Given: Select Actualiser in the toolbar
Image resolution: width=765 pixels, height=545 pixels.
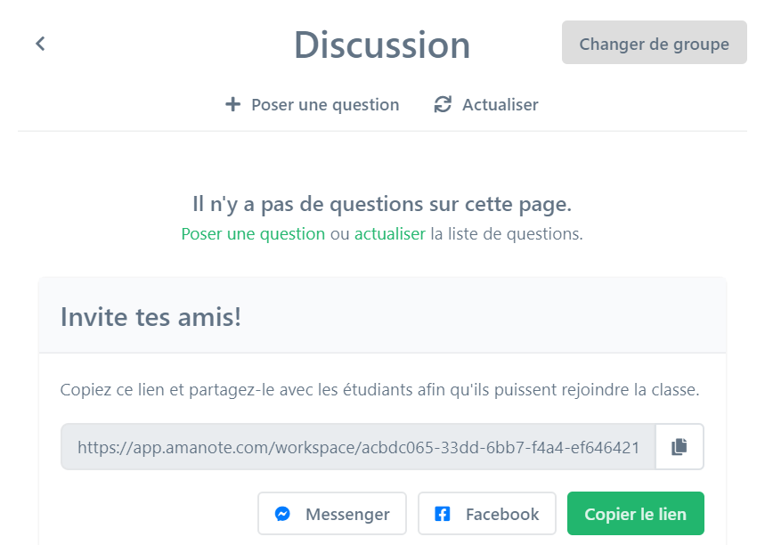Looking at the screenshot, I should pos(486,104).
